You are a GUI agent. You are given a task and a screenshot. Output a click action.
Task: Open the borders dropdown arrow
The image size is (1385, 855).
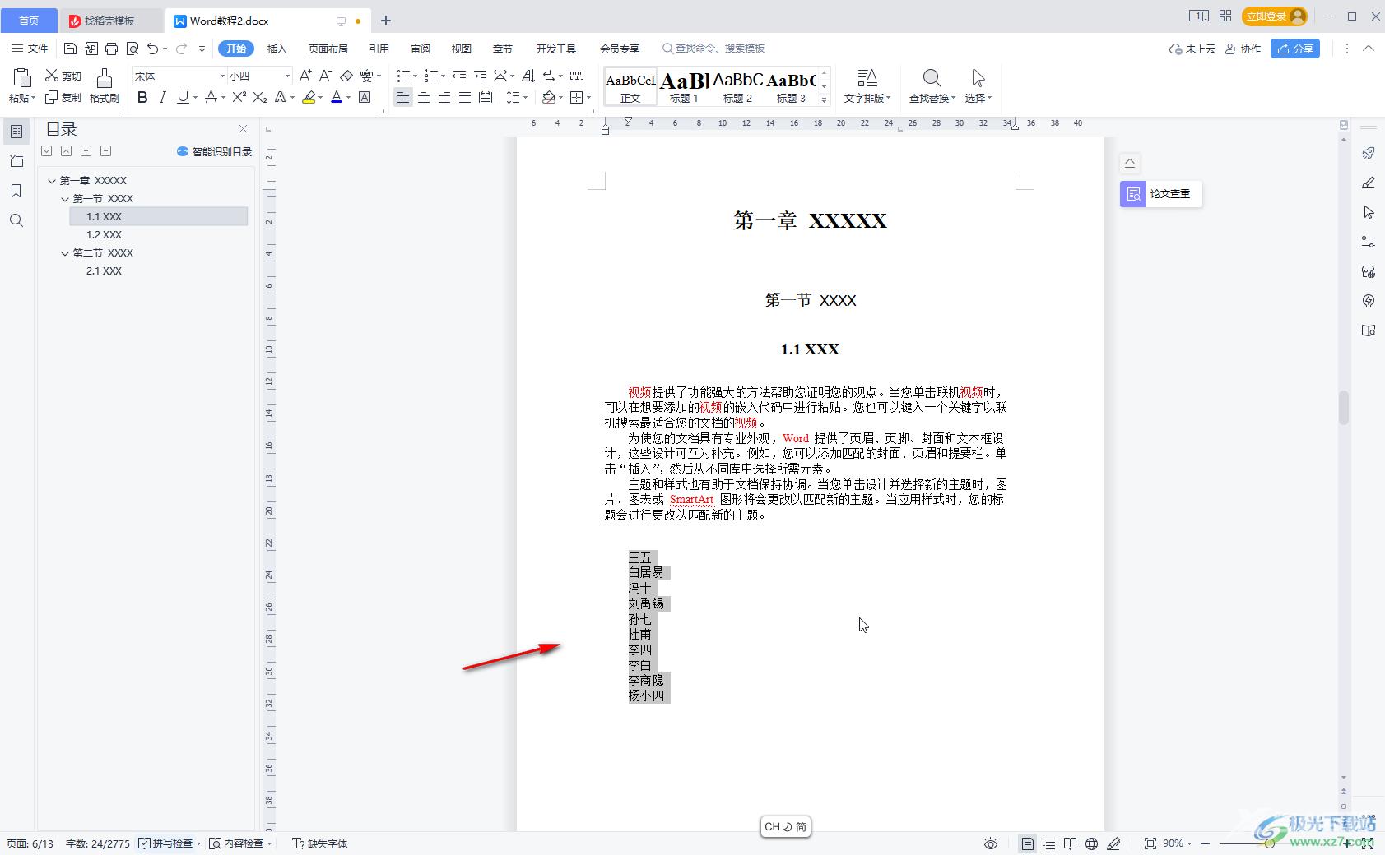pos(589,98)
